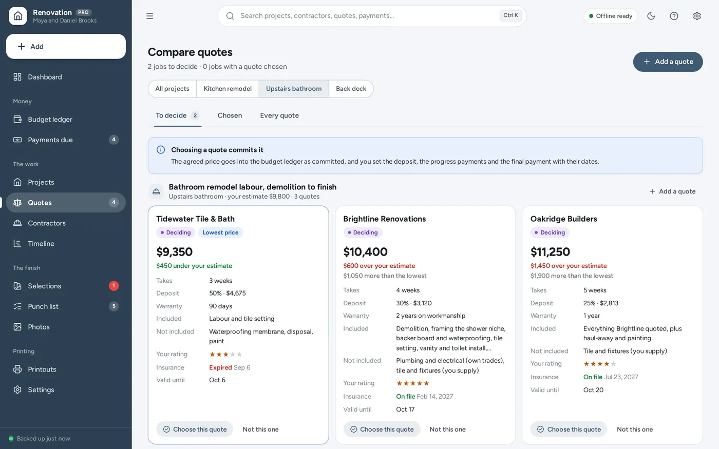Switch to the Every quote tab

(x=279, y=115)
